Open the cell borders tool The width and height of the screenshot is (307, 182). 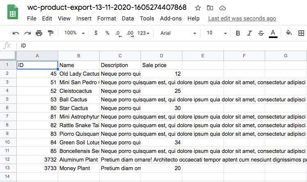coord(301,33)
